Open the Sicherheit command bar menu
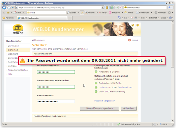Screen dimensions: 176x128 tap(154, 18)
